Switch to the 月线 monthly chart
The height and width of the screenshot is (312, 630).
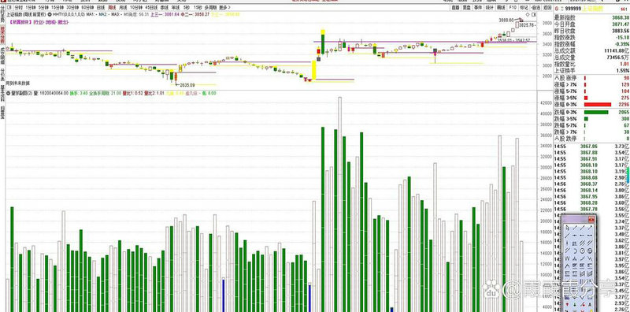123,7
